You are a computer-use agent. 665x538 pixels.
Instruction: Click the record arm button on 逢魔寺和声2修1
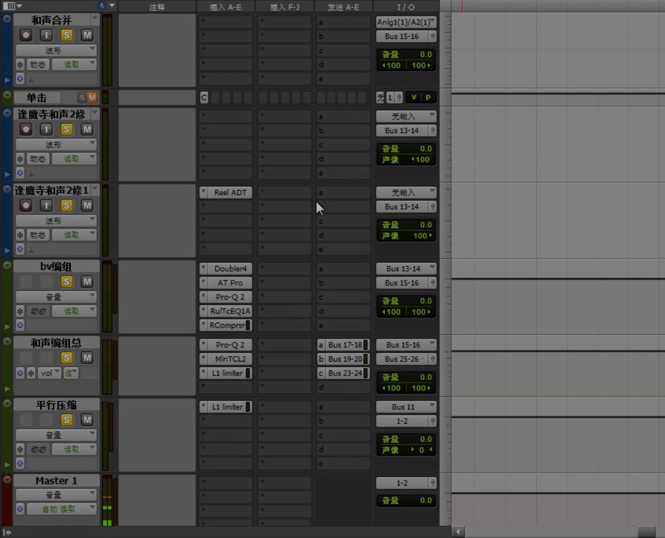click(26, 205)
